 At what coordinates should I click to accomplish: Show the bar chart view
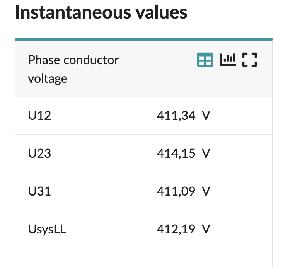tap(227, 60)
